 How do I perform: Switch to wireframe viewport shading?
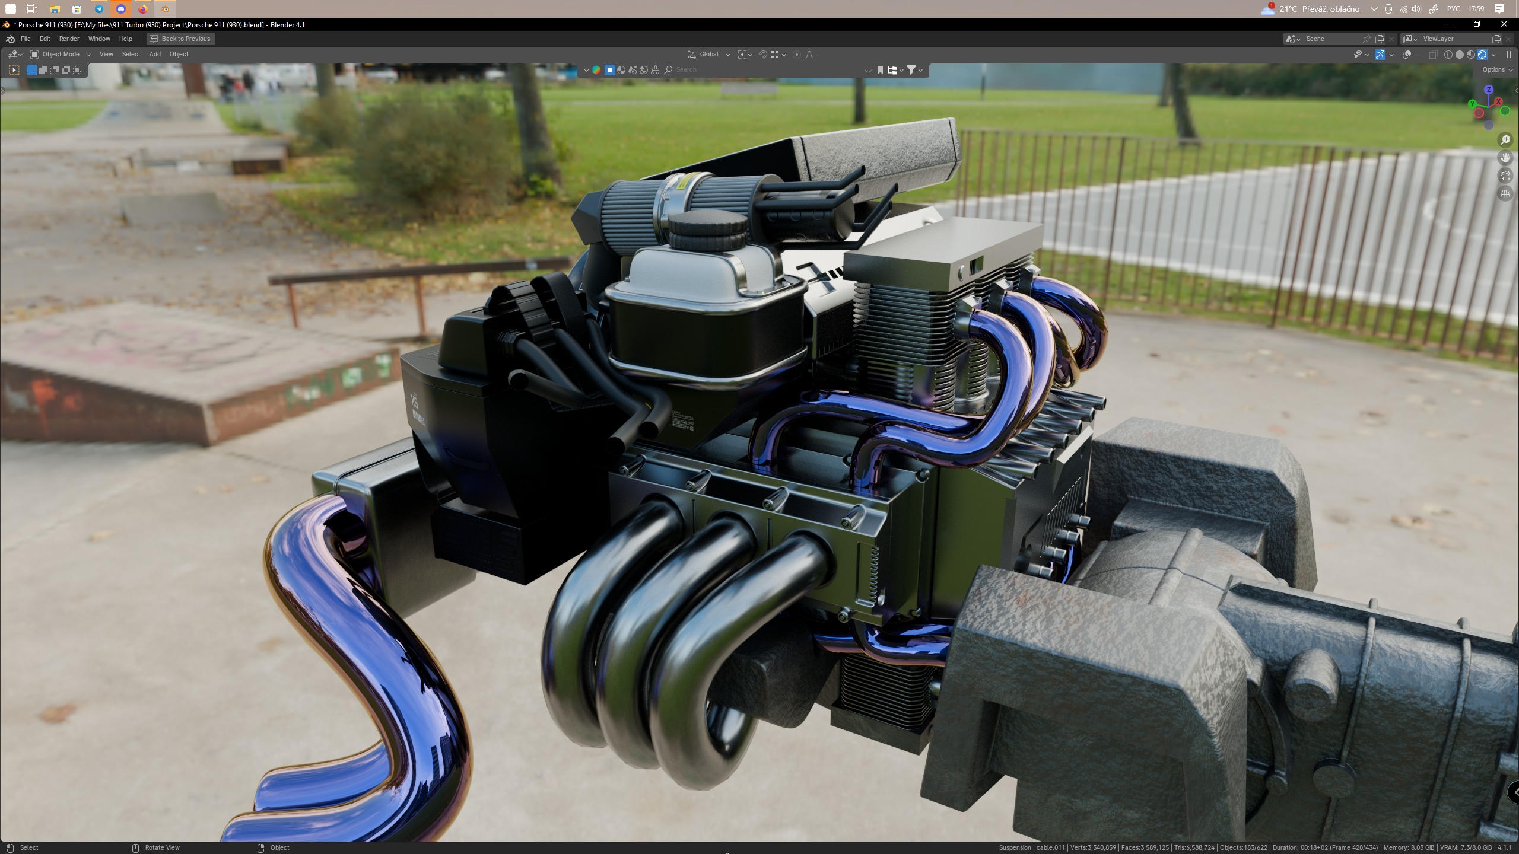point(1448,55)
